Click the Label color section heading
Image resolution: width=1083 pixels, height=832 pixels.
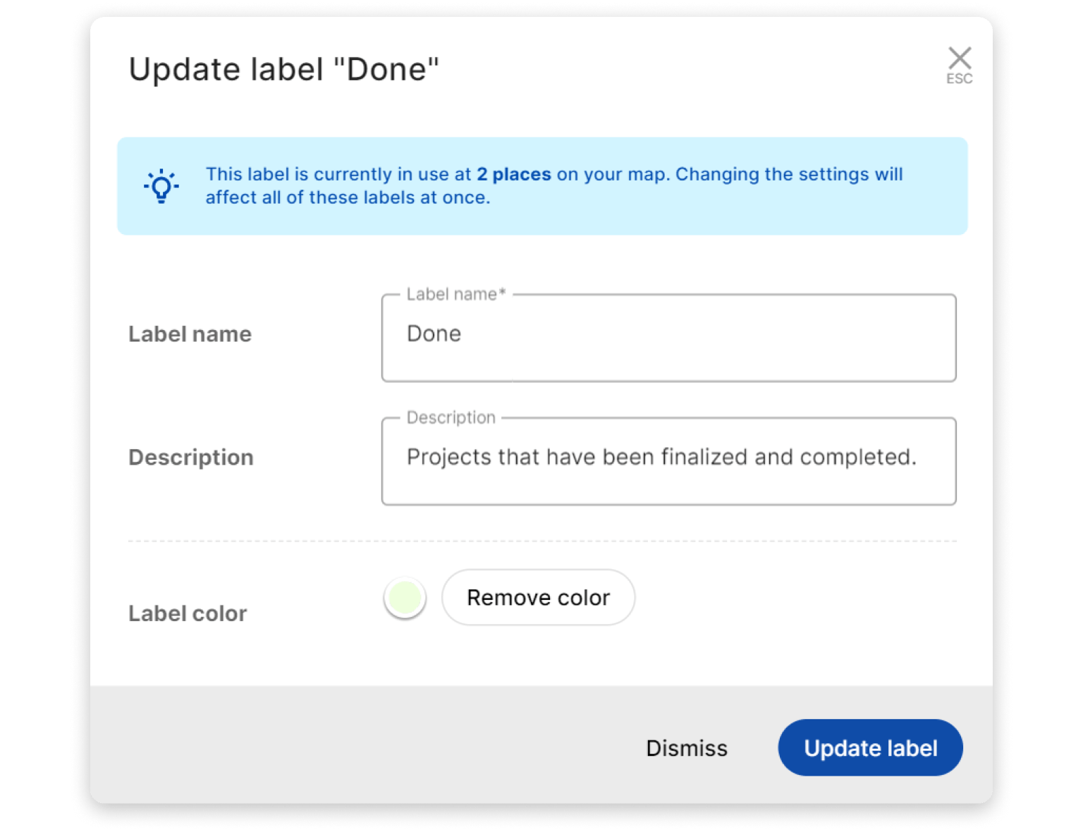click(x=187, y=613)
